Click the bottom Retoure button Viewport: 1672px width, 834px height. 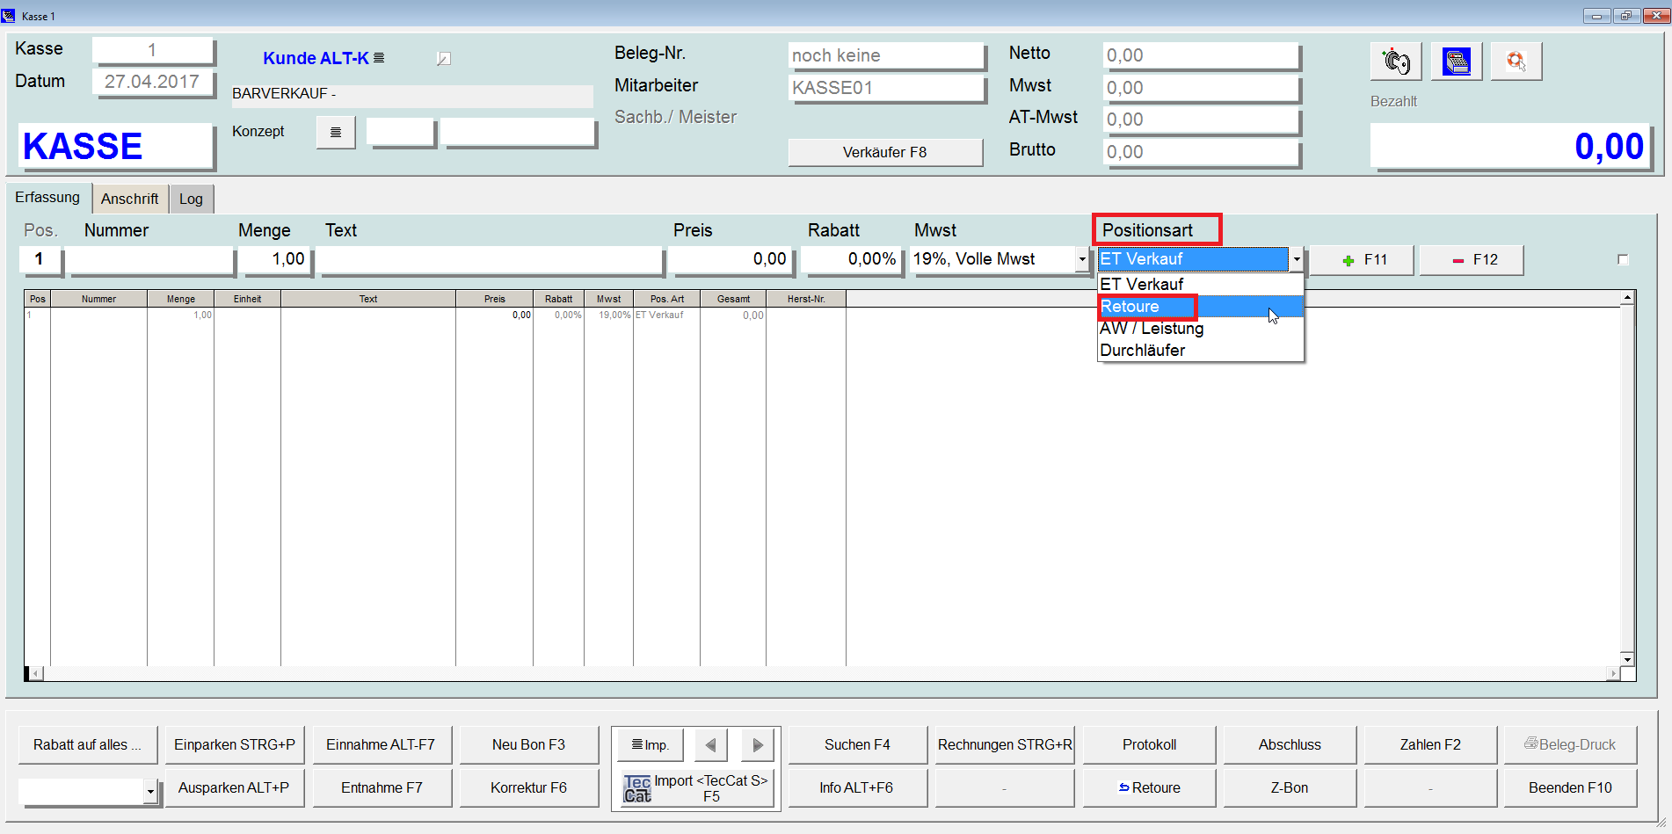click(x=1149, y=788)
